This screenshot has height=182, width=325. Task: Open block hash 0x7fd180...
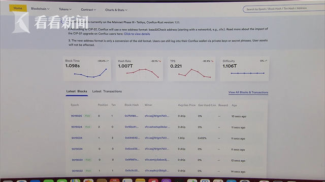132,116
